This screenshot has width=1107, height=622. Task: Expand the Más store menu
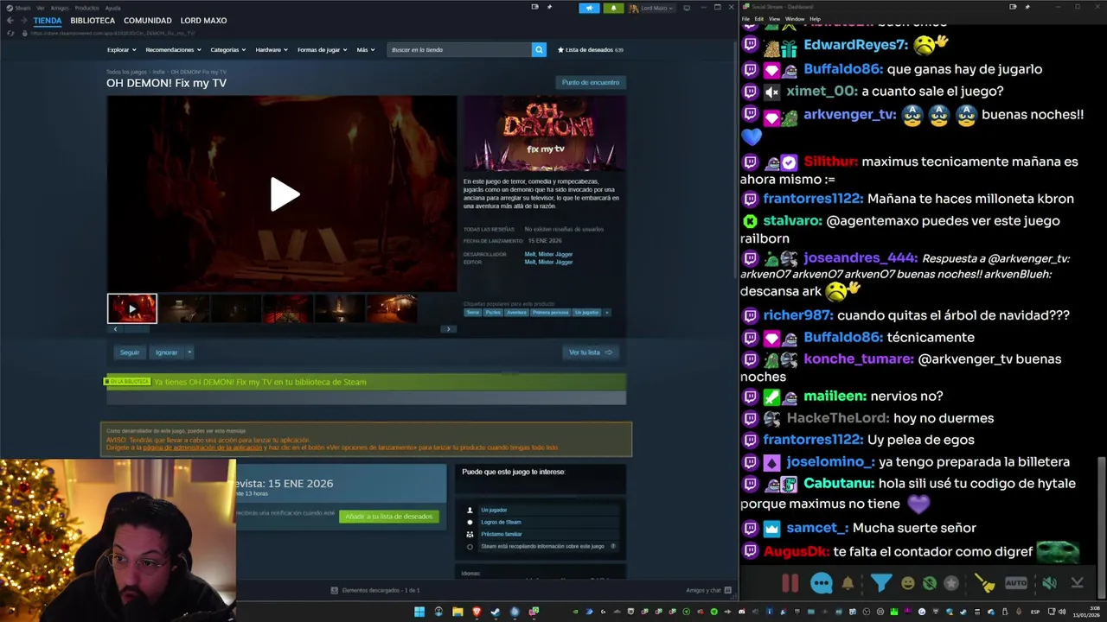point(366,50)
